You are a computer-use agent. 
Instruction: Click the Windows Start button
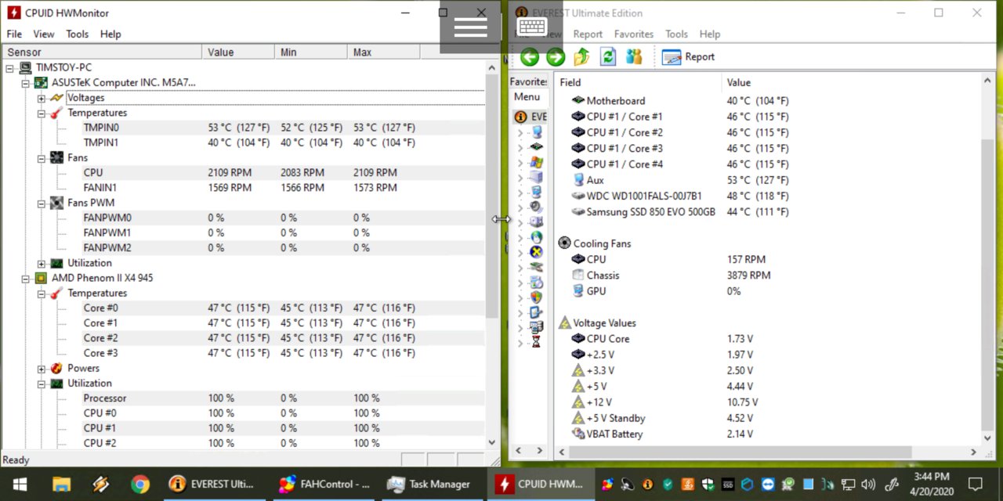(20, 484)
